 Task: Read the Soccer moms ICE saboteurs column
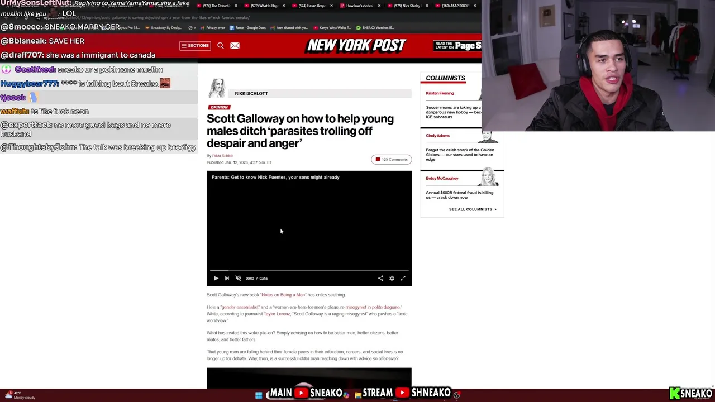453,112
